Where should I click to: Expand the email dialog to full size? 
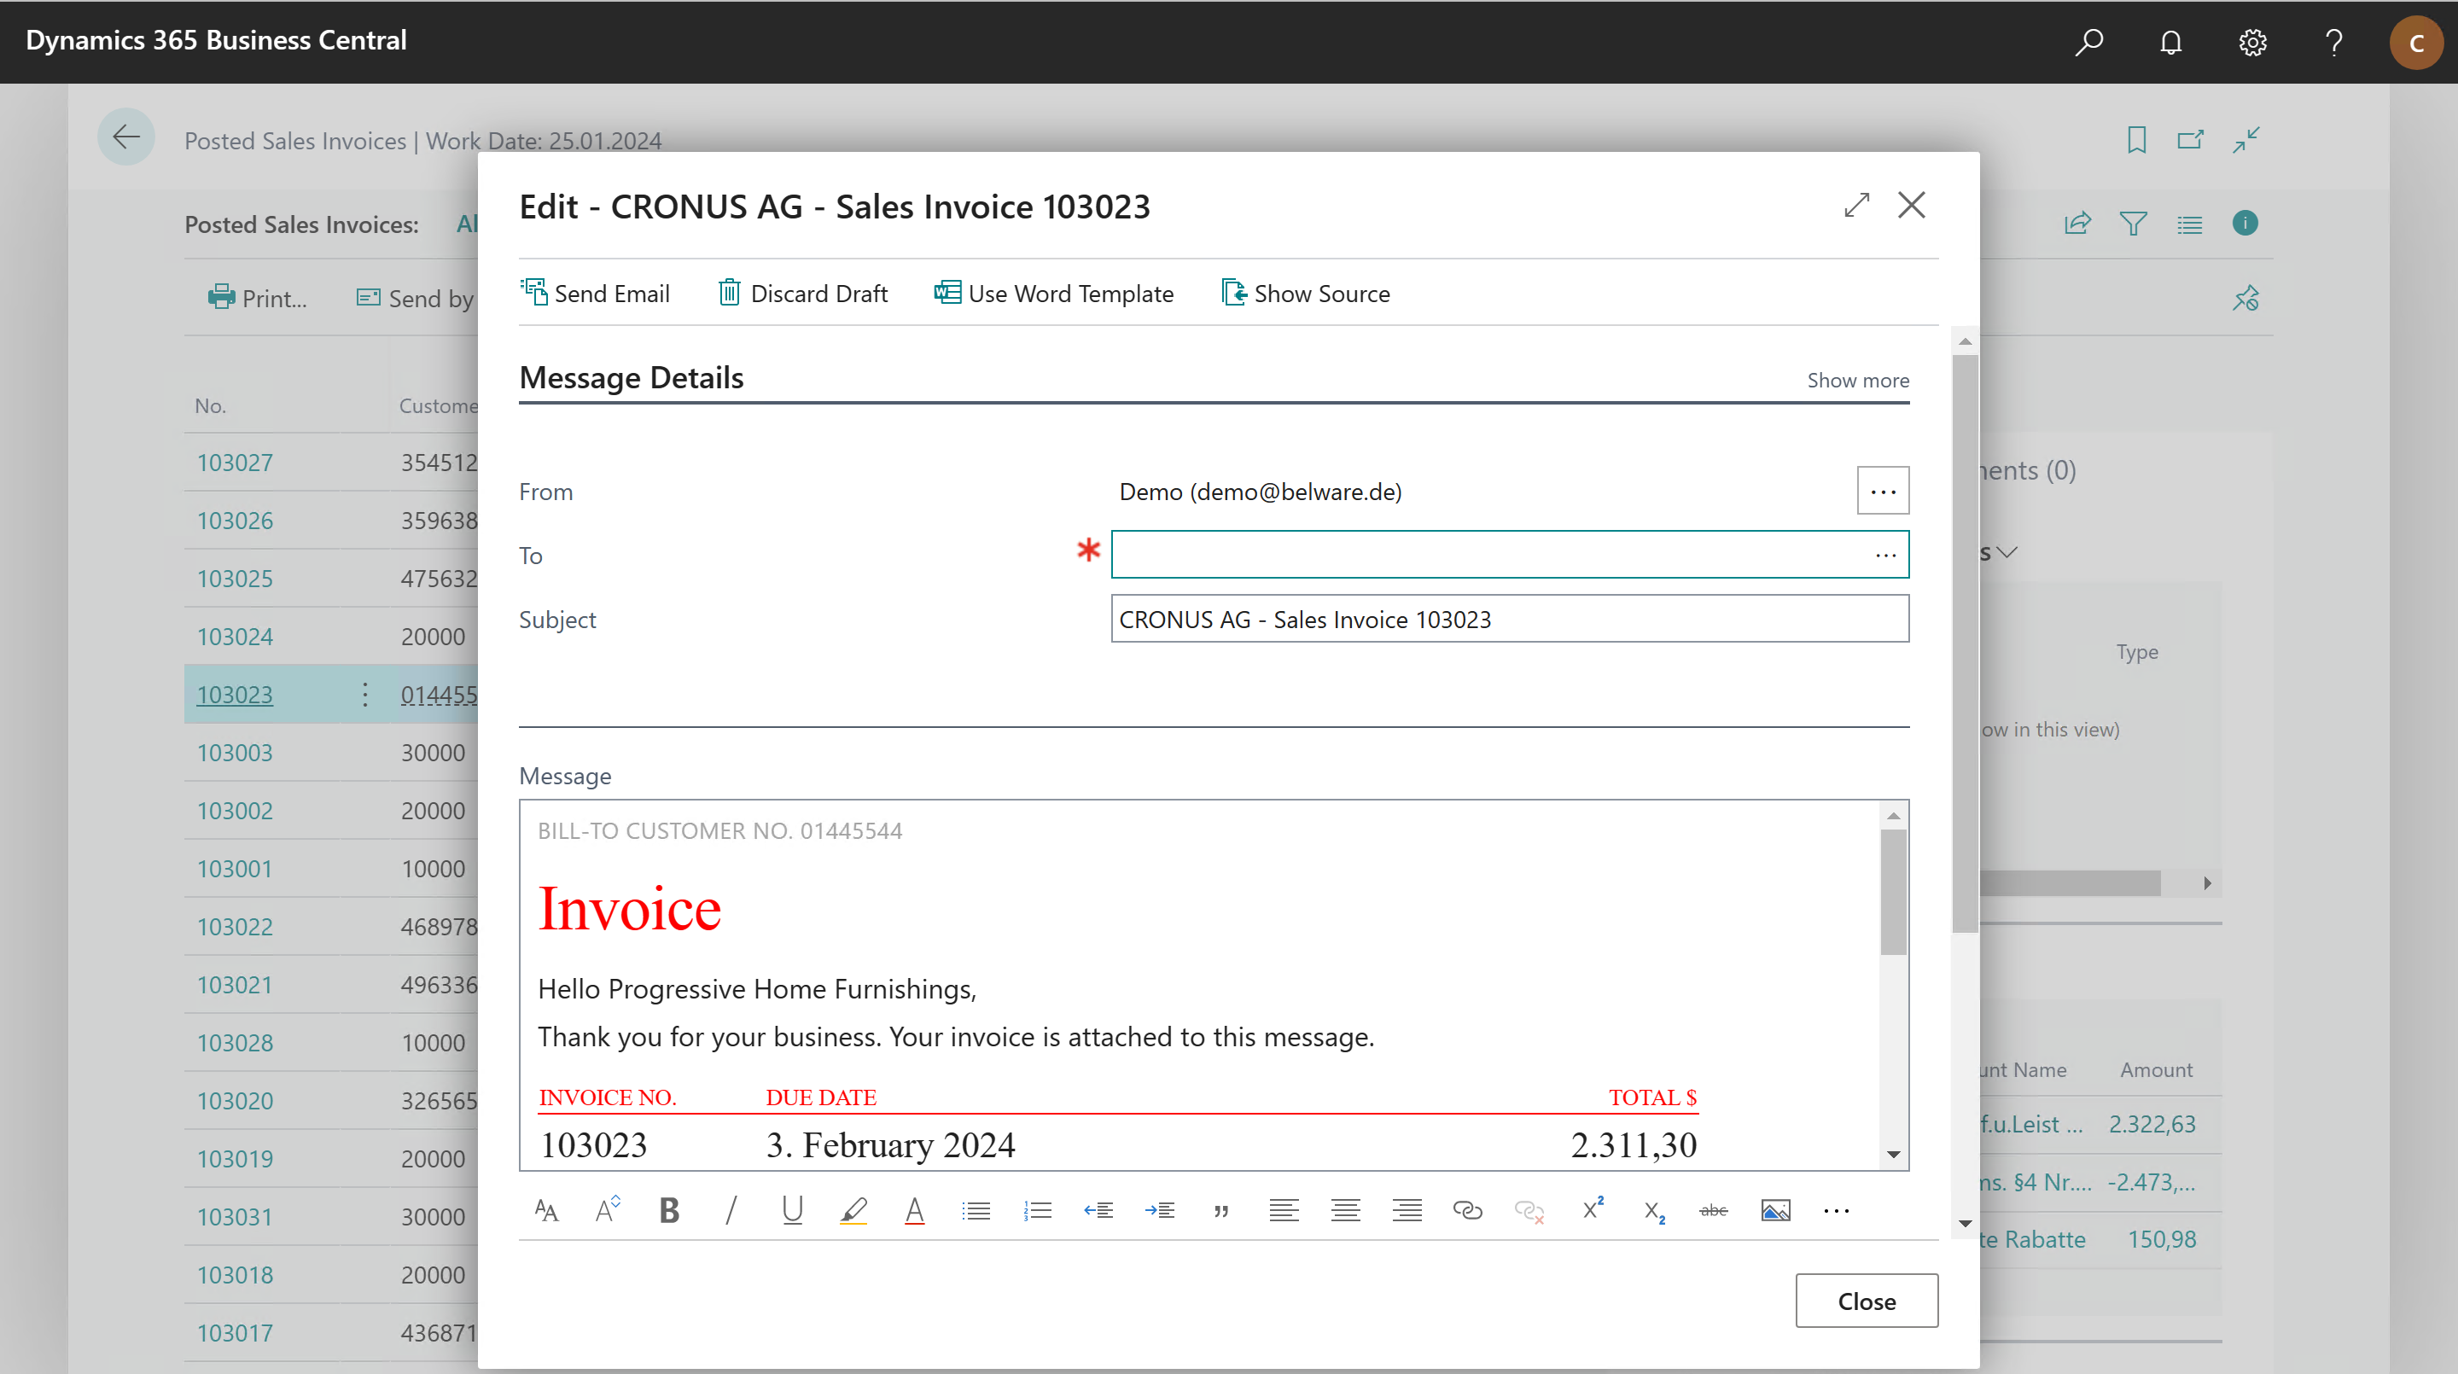pyautogui.click(x=1856, y=205)
